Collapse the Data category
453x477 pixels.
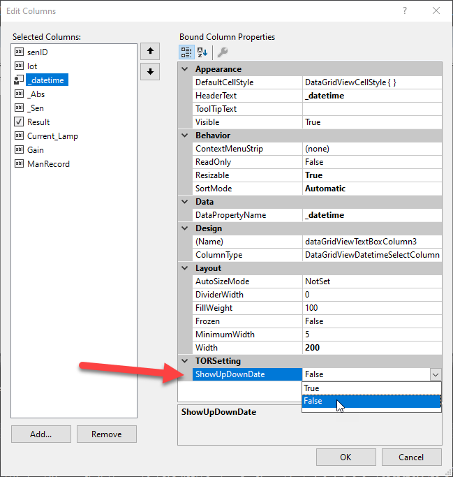point(185,202)
